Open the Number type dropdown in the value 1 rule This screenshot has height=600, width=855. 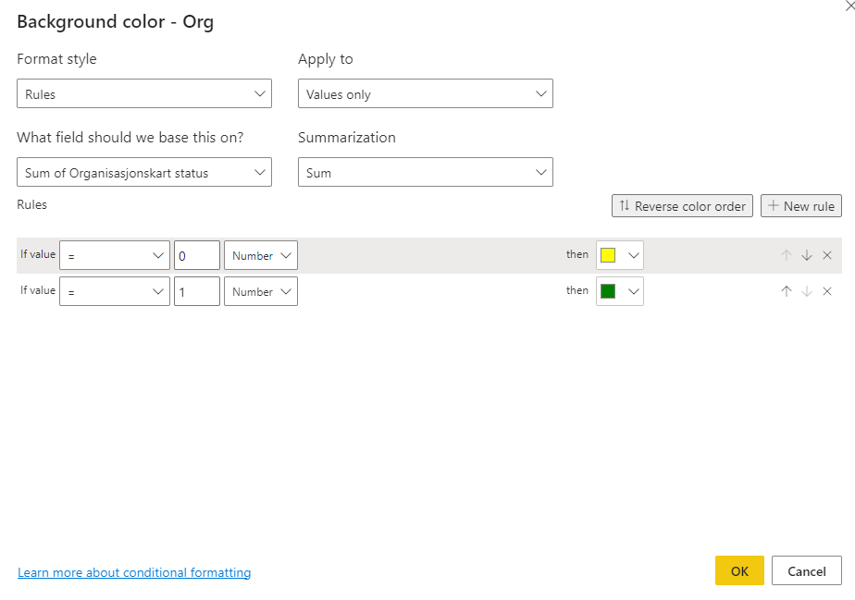click(x=261, y=291)
